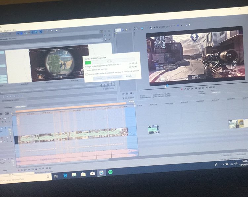248x197 pixels.
Task: Show hidden tray icons chevron
Action: click(223, 164)
